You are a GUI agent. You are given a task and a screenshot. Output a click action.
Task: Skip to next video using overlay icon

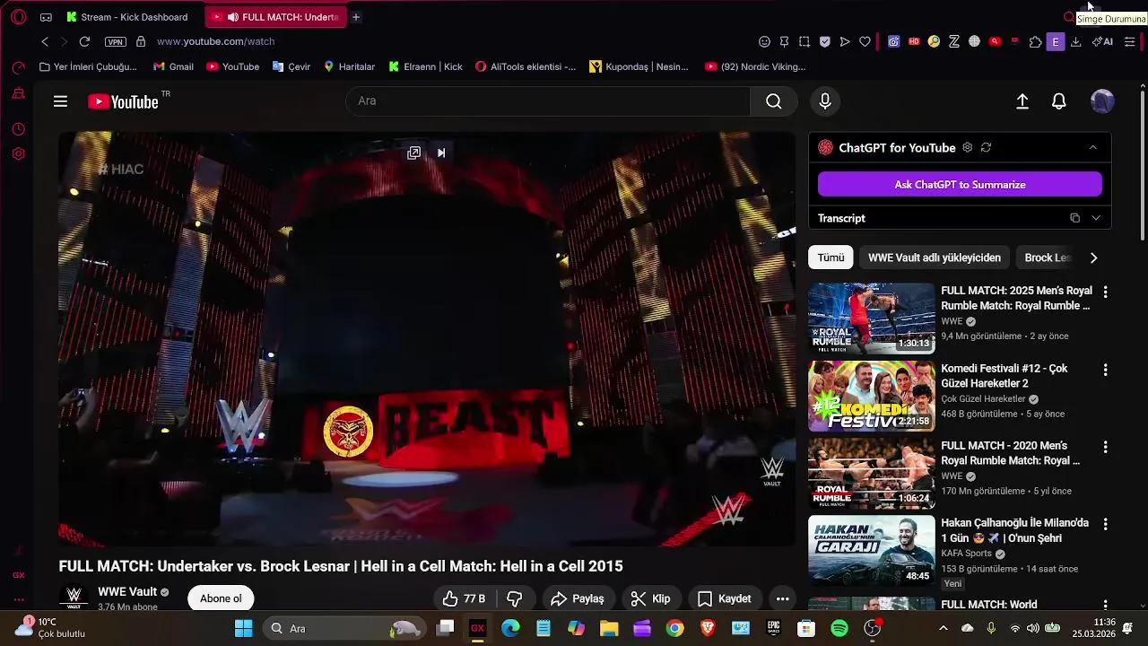pyautogui.click(x=441, y=153)
